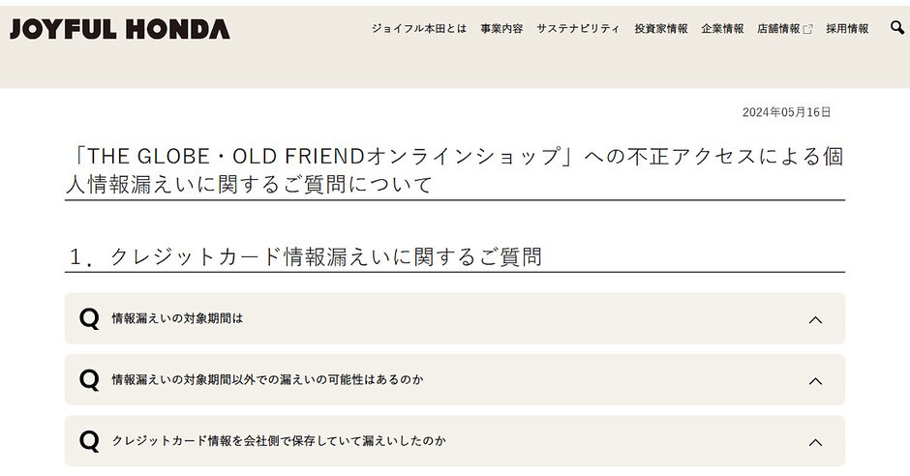Collapse the クレジットカード情報を会社側で保存 chevron

[815, 442]
